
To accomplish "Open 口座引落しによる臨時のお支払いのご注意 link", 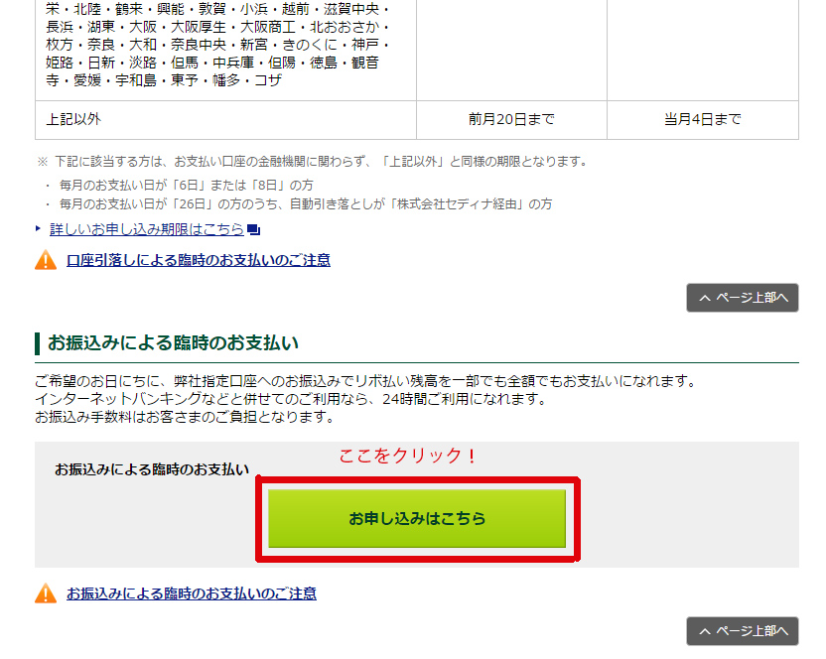I will [x=199, y=260].
